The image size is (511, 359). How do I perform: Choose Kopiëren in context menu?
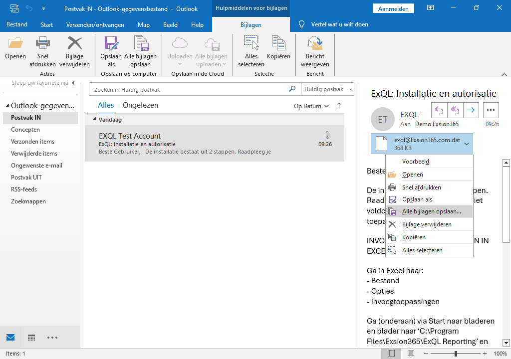(x=429, y=237)
